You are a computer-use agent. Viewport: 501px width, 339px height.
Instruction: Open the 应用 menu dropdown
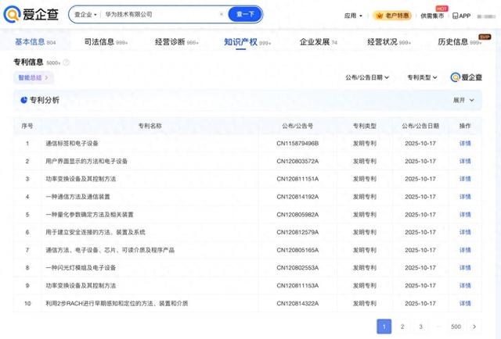(353, 15)
